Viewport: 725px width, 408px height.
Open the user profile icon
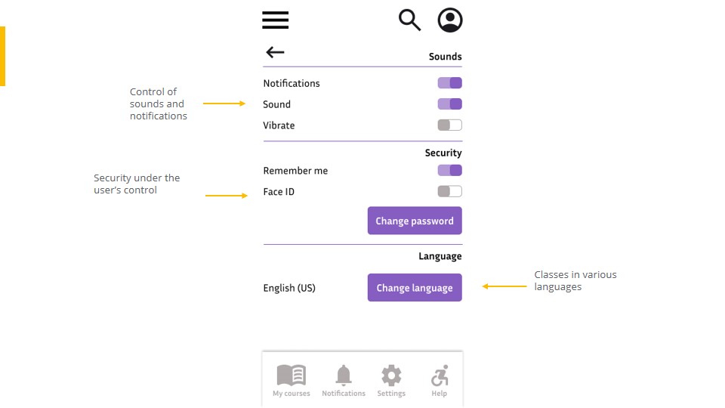pos(450,20)
